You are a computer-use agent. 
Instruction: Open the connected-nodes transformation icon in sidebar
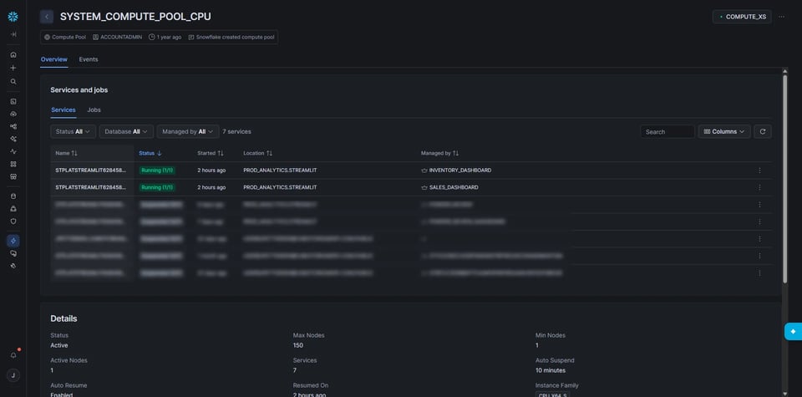pyautogui.click(x=13, y=126)
